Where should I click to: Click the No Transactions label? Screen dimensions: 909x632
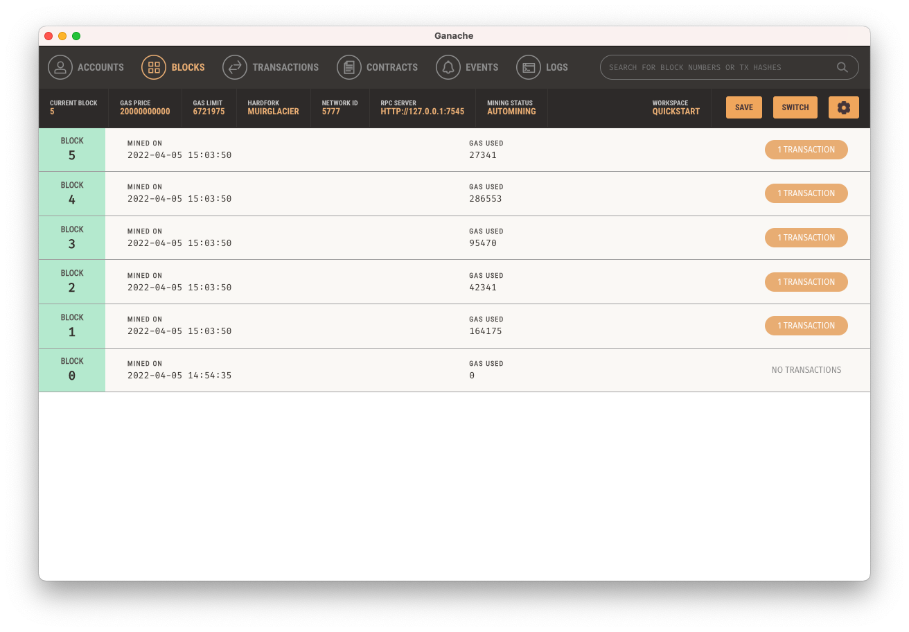(806, 370)
